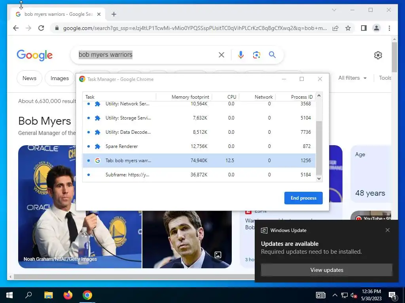The image size is (405, 303).
Task: Select the Tab: bob myers warriors row
Action: tap(199, 161)
